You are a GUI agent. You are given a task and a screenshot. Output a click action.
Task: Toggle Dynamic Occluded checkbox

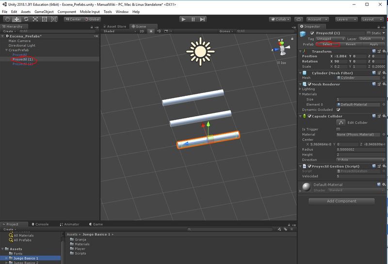tap(338, 110)
